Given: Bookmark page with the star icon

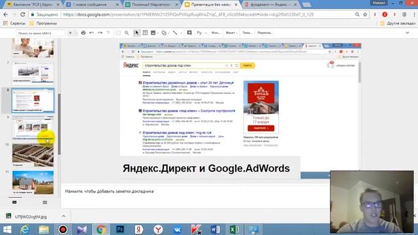Looking at the screenshot, I should click(365, 14).
